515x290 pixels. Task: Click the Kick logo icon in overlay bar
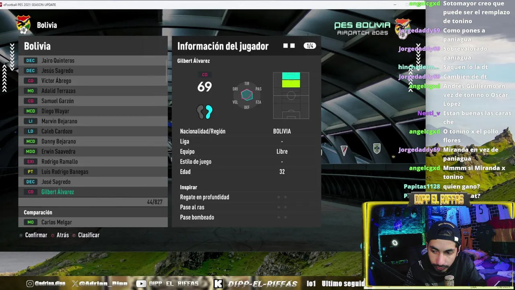(x=218, y=284)
